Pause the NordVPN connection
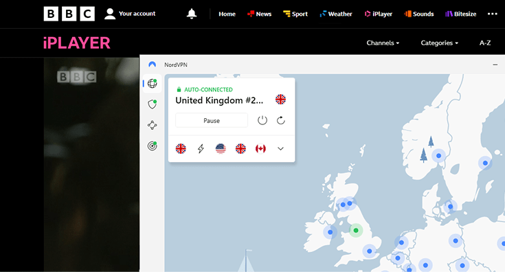 [x=212, y=120]
